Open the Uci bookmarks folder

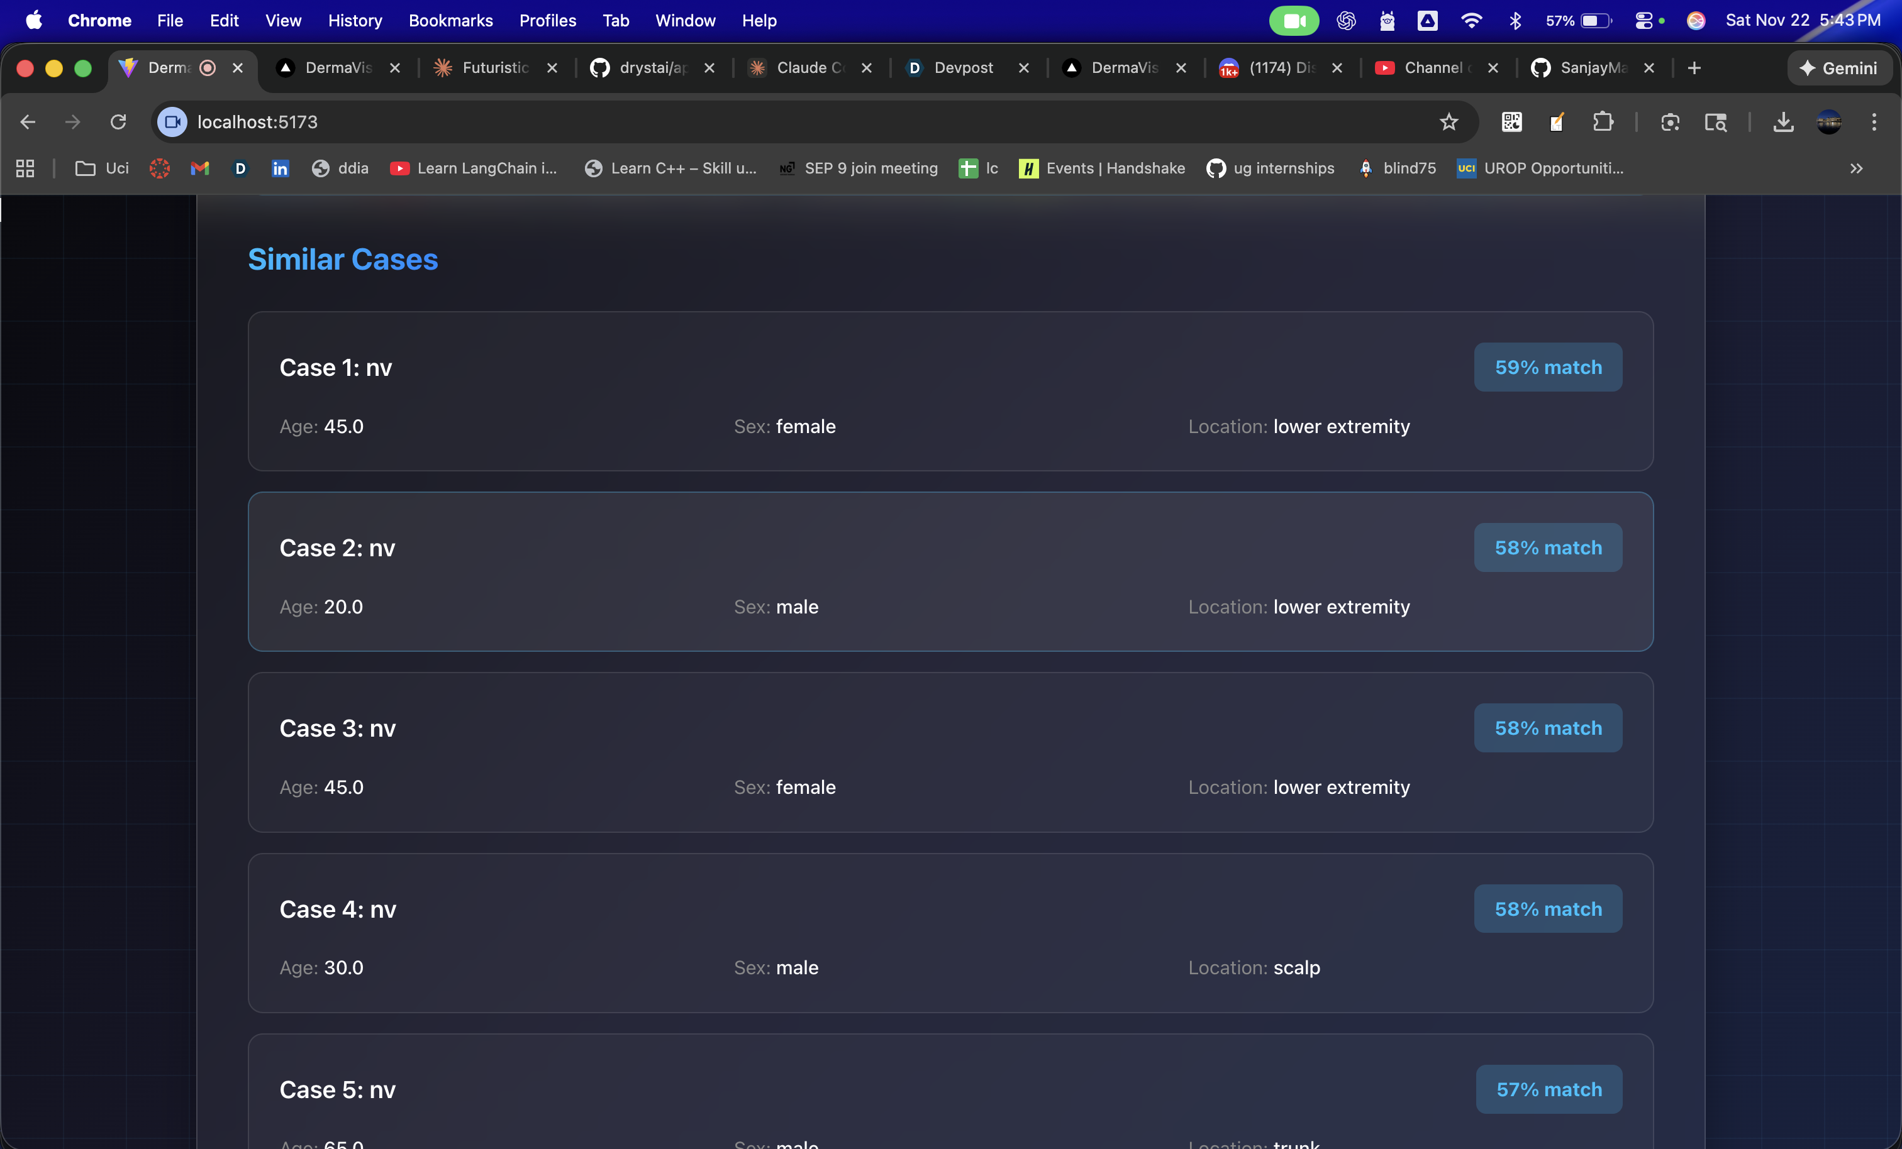102,168
